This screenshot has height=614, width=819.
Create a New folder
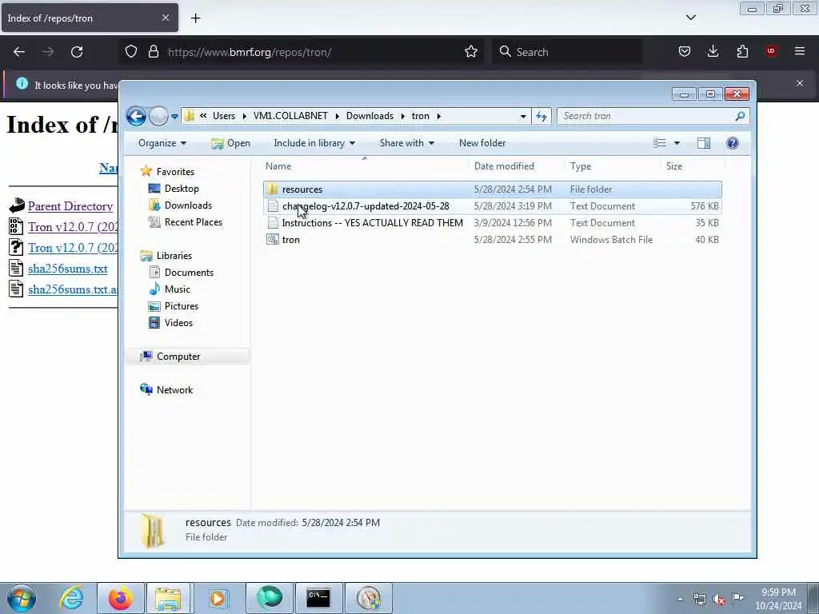click(482, 143)
